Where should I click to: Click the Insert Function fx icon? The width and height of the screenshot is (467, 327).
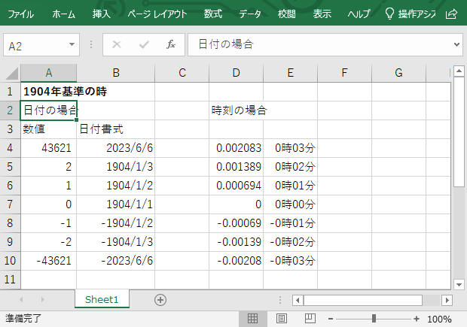(x=171, y=45)
